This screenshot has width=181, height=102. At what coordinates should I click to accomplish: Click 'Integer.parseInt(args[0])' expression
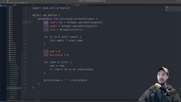click(85, 22)
